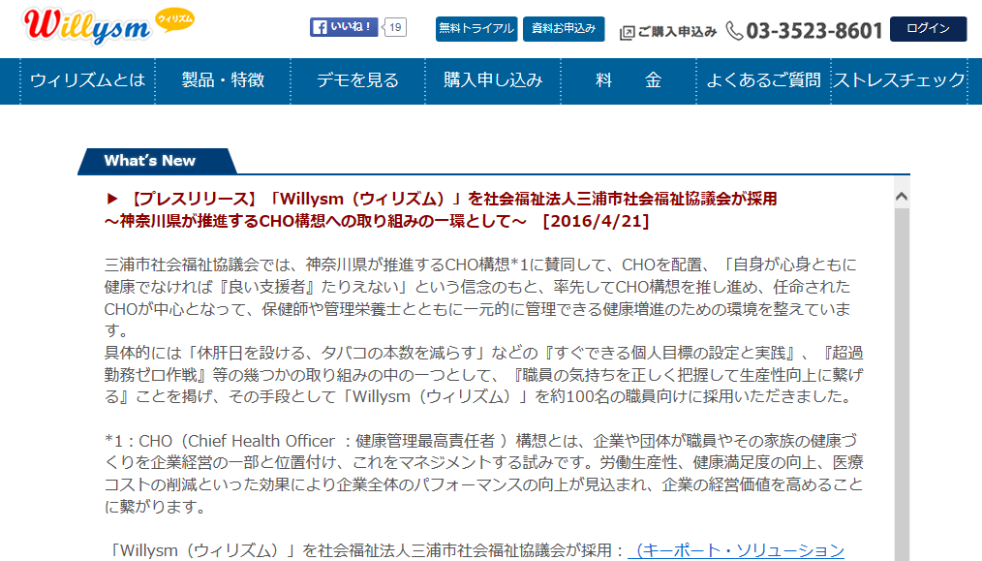Click the ご購入申込み external link icon
This screenshot has width=982, height=561.
(x=627, y=32)
